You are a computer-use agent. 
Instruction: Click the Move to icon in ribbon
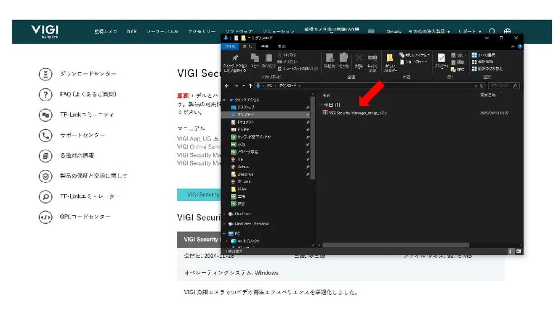(330, 58)
